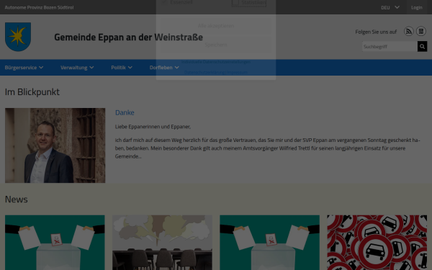The width and height of the screenshot is (432, 270).
Task: Expand the Bürgerservice menu
Action: (24, 68)
